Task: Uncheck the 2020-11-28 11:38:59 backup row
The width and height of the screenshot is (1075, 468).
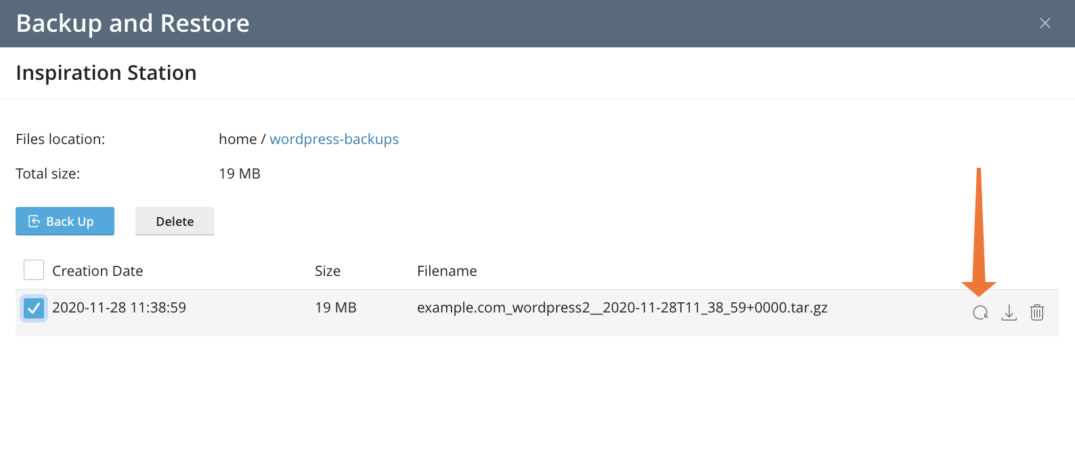Action: (x=34, y=308)
